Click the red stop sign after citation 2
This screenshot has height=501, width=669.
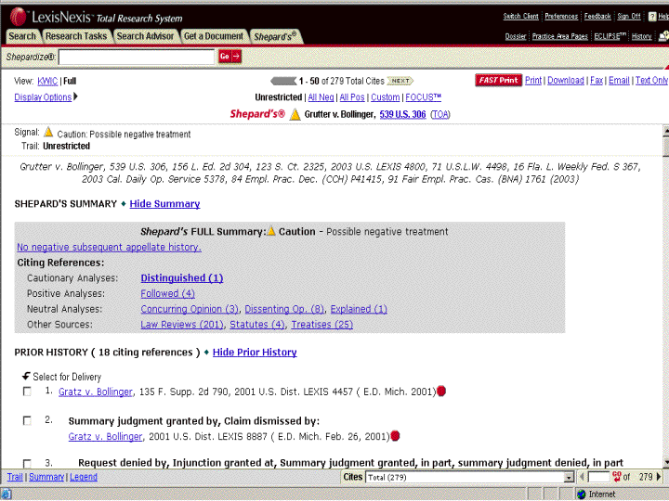click(x=396, y=436)
